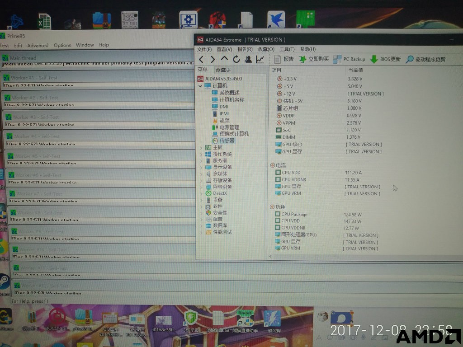Image resolution: width=463 pixels, height=347 pixels.
Task: Click the BIOS 更新 toolbar button
Action: 385,59
